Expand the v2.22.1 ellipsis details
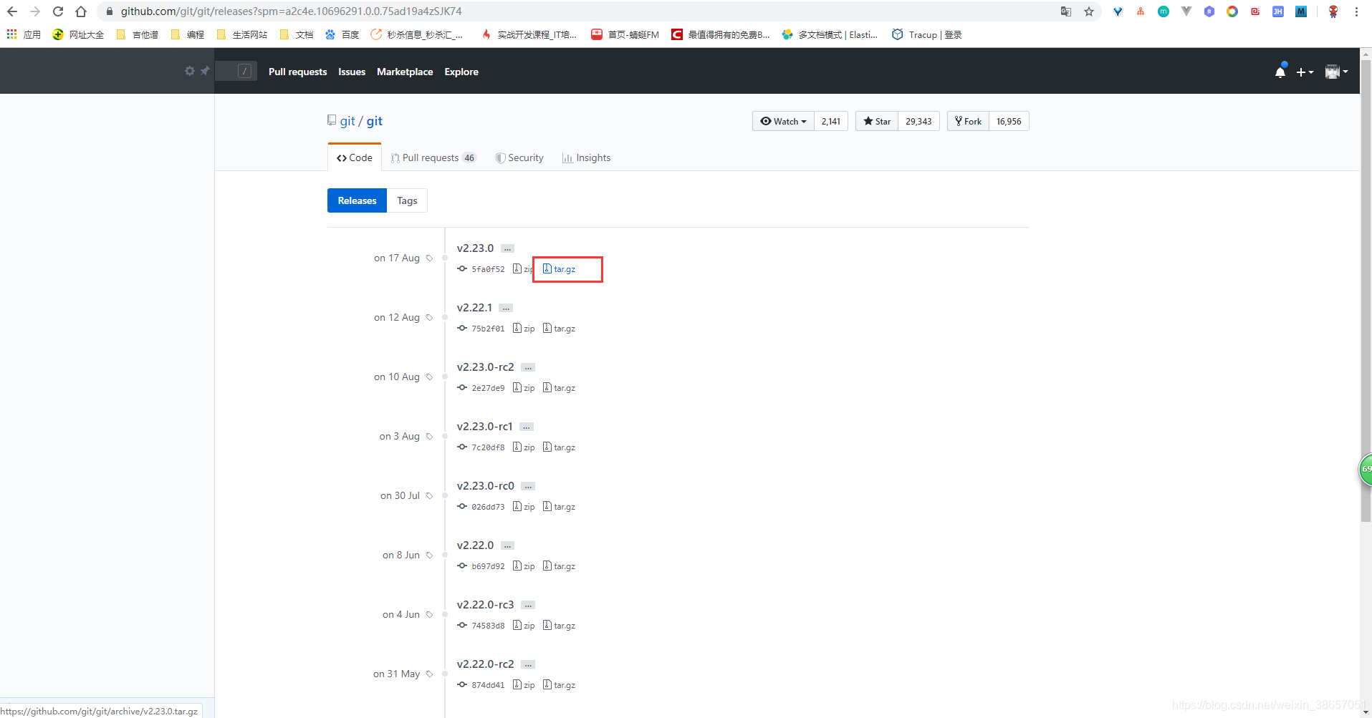The width and height of the screenshot is (1372, 718). click(x=506, y=308)
